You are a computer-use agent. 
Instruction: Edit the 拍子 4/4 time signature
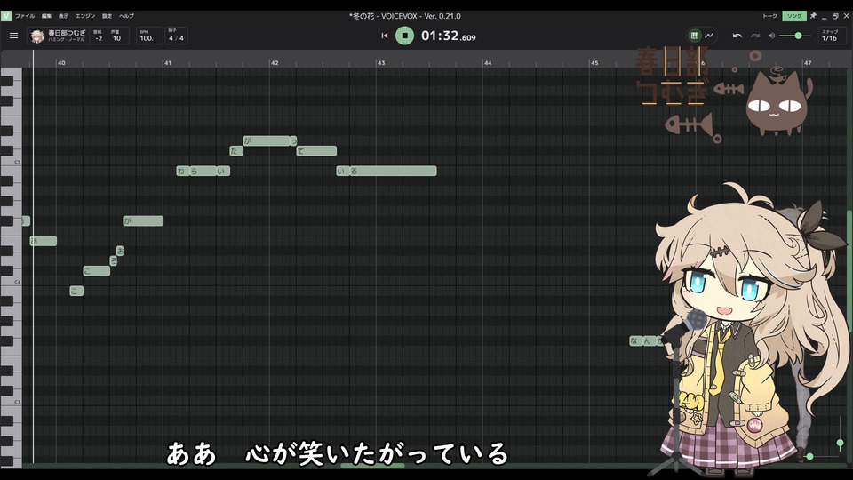pyautogui.click(x=176, y=36)
